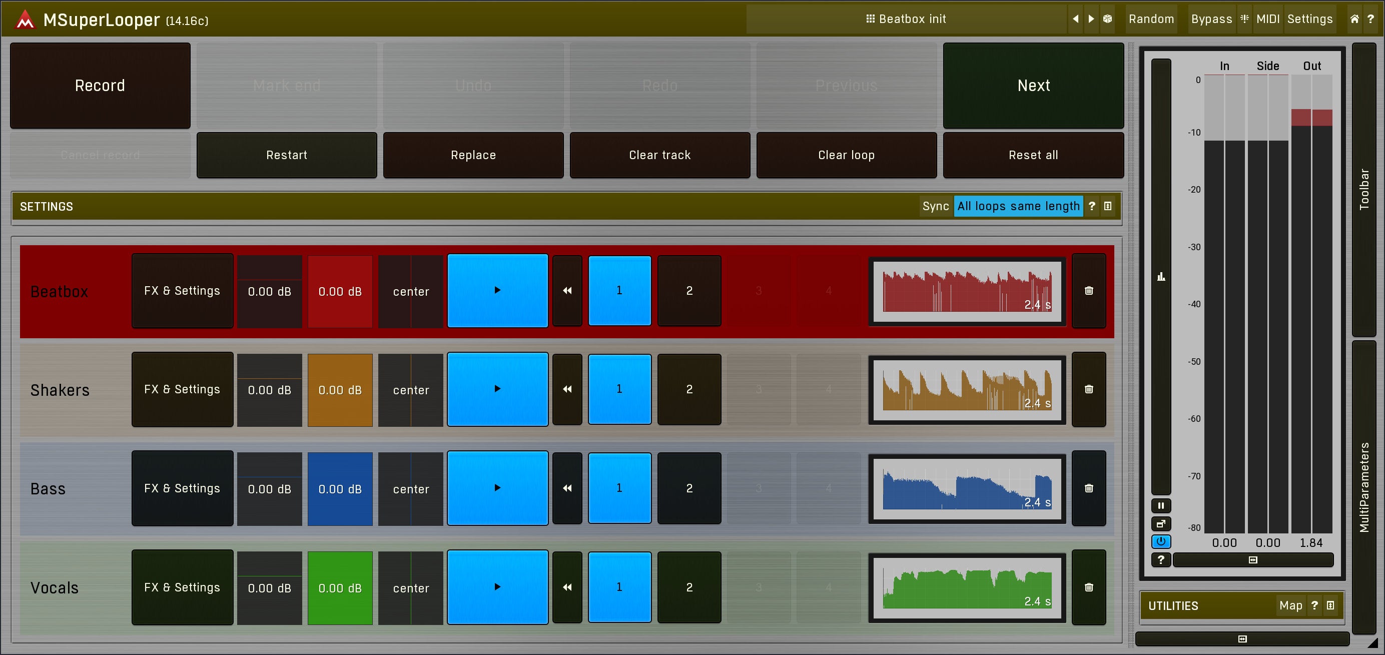Screen dimensions: 1385x655
Task: Click the home icon in title bar
Action: pos(1354,19)
